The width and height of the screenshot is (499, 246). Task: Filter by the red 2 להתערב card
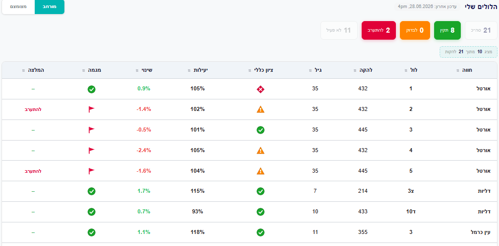click(x=379, y=31)
